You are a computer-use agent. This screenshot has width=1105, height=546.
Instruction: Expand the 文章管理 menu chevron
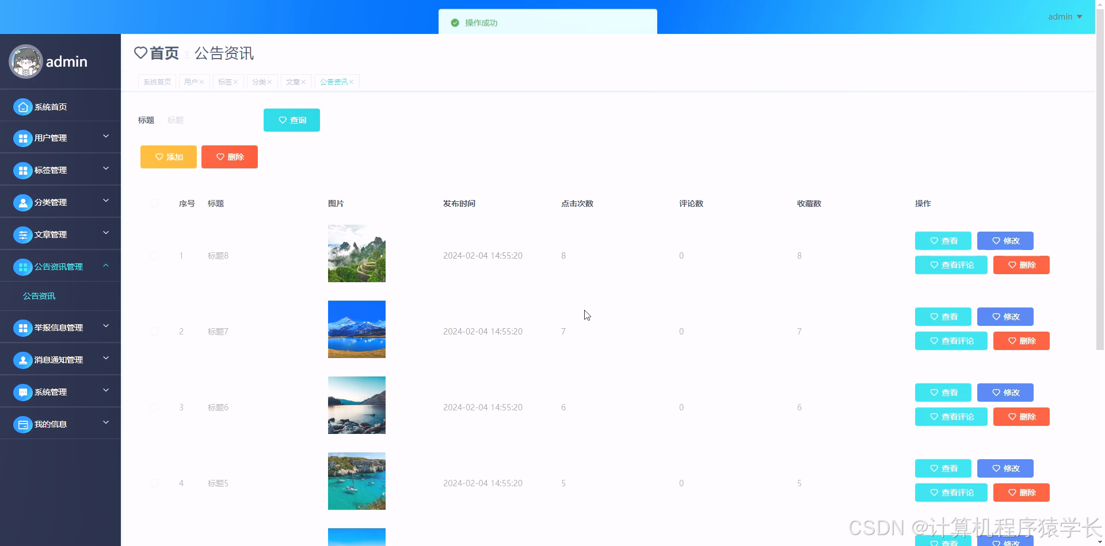(x=106, y=233)
